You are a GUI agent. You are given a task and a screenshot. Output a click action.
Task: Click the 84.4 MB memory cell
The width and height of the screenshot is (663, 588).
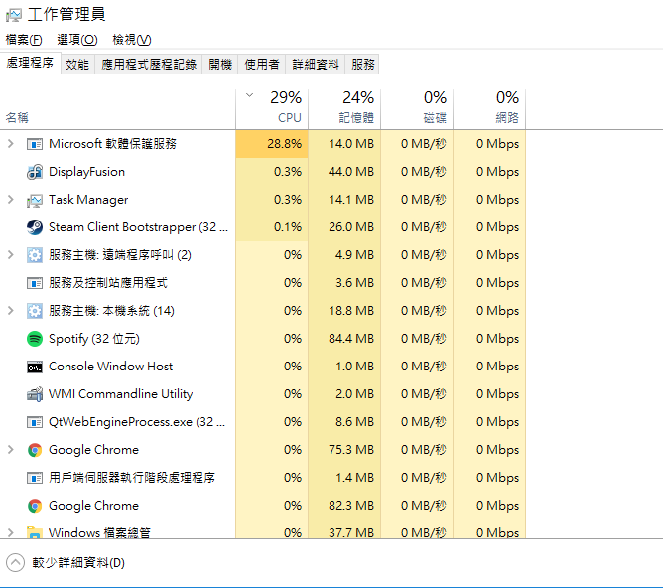click(x=344, y=339)
